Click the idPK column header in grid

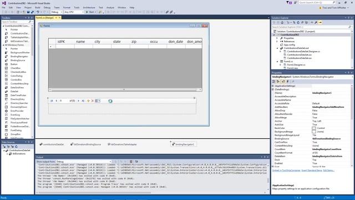pos(65,42)
